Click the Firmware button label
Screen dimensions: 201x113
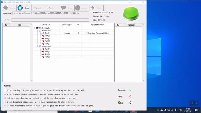[12, 8]
